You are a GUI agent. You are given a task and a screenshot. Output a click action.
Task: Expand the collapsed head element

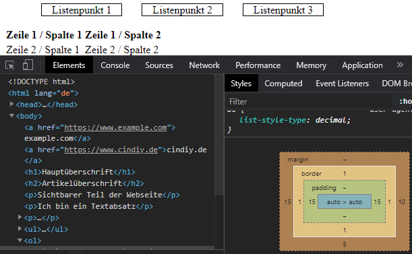11,104
